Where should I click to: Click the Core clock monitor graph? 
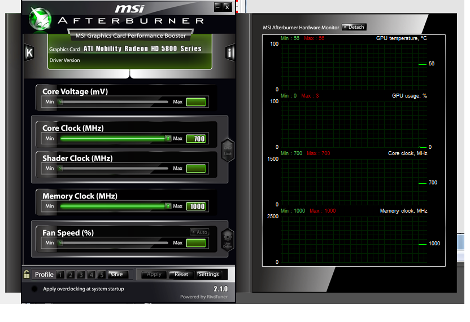point(354,182)
